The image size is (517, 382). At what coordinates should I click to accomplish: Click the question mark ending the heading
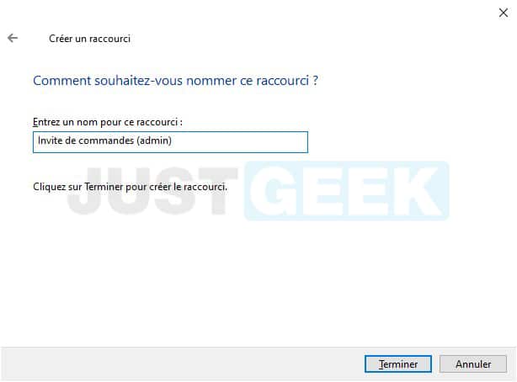(x=316, y=81)
